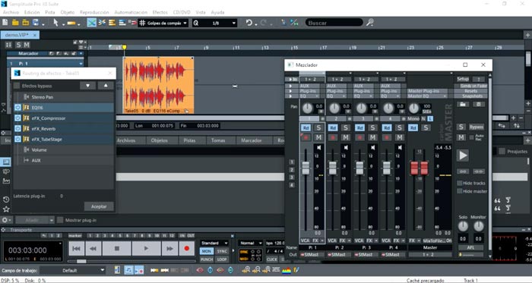532x283 pixels.
Task: Toggle the LOOP button in transport
Action: (222, 259)
